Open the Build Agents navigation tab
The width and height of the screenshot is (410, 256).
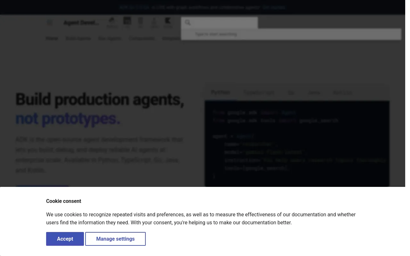pyautogui.click(x=78, y=38)
